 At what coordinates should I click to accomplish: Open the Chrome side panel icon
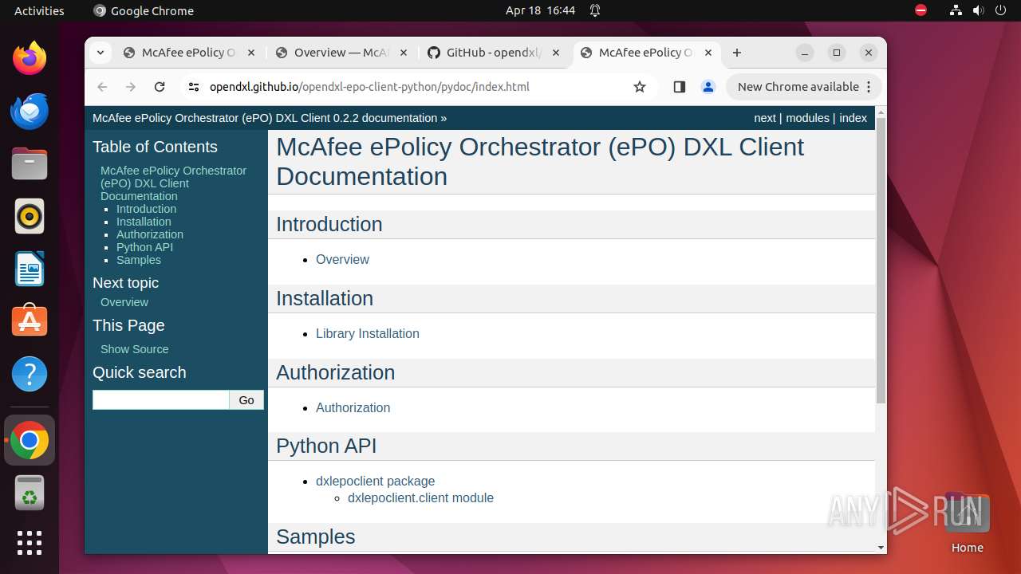click(x=680, y=87)
